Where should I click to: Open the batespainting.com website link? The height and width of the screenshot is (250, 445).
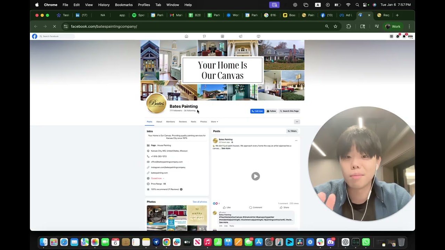click(x=159, y=173)
